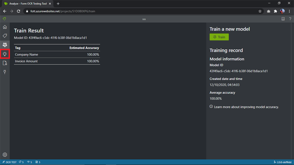Open the Chrome extensions puzzle icon
This screenshot has width=294, height=165.
[x=275, y=11]
